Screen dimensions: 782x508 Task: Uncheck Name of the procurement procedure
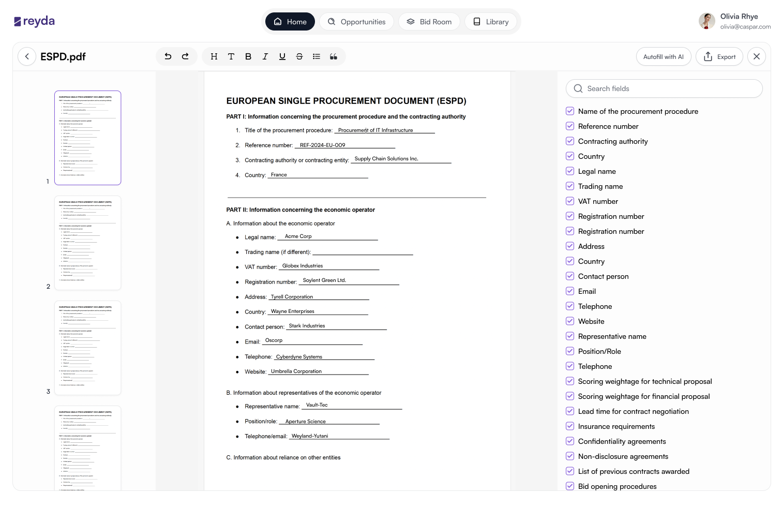point(570,111)
